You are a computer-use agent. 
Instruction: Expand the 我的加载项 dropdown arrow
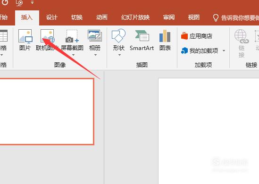coord(224,50)
